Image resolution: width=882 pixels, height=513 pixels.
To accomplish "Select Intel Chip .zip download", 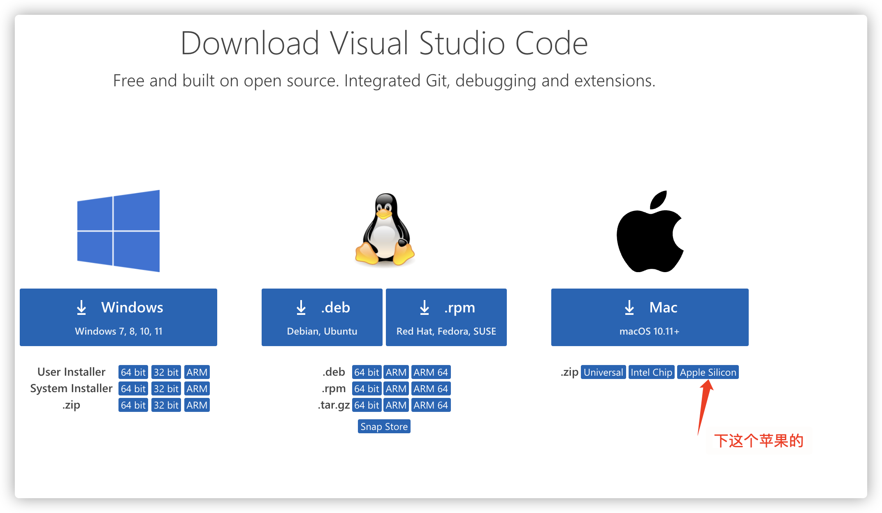I will click(651, 372).
